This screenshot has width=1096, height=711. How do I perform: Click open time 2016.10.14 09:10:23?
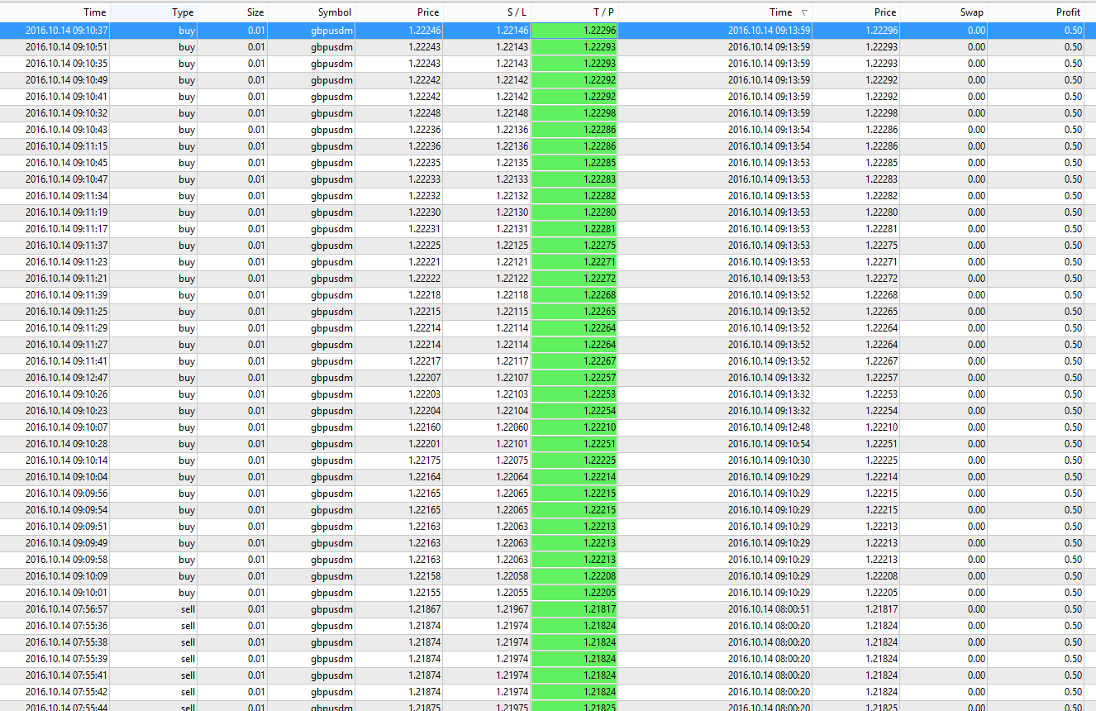(66, 411)
